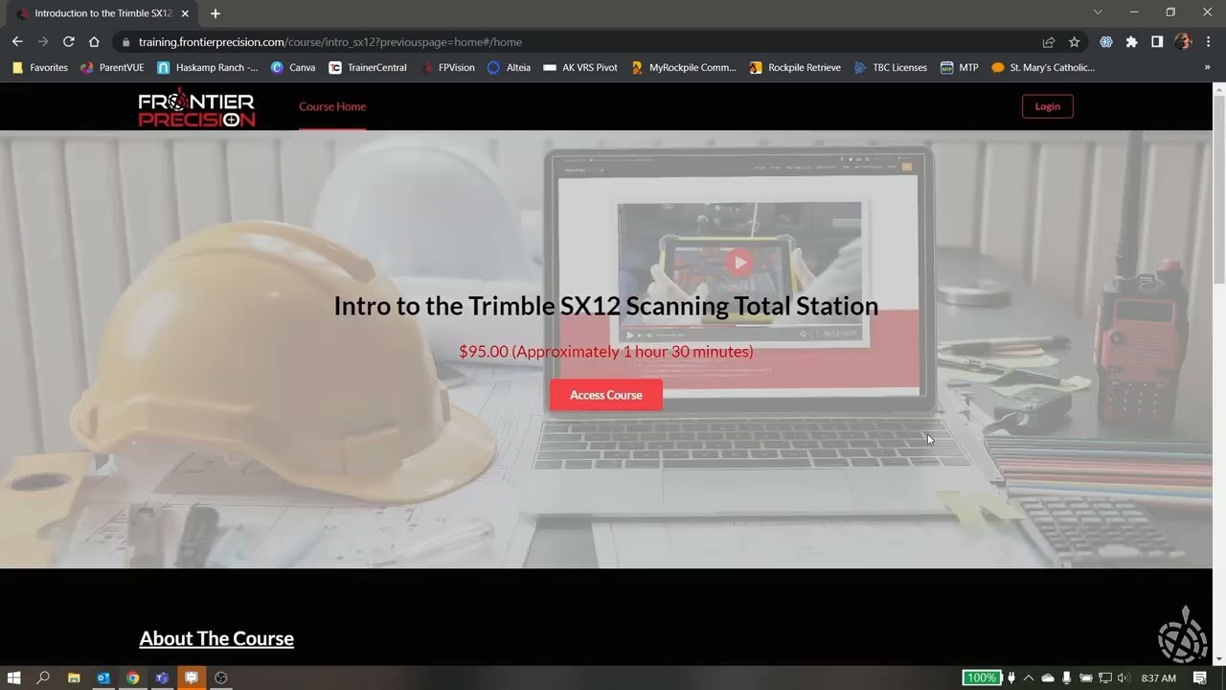Open the Chrome profile avatar
The image size is (1226, 690).
(x=1183, y=42)
